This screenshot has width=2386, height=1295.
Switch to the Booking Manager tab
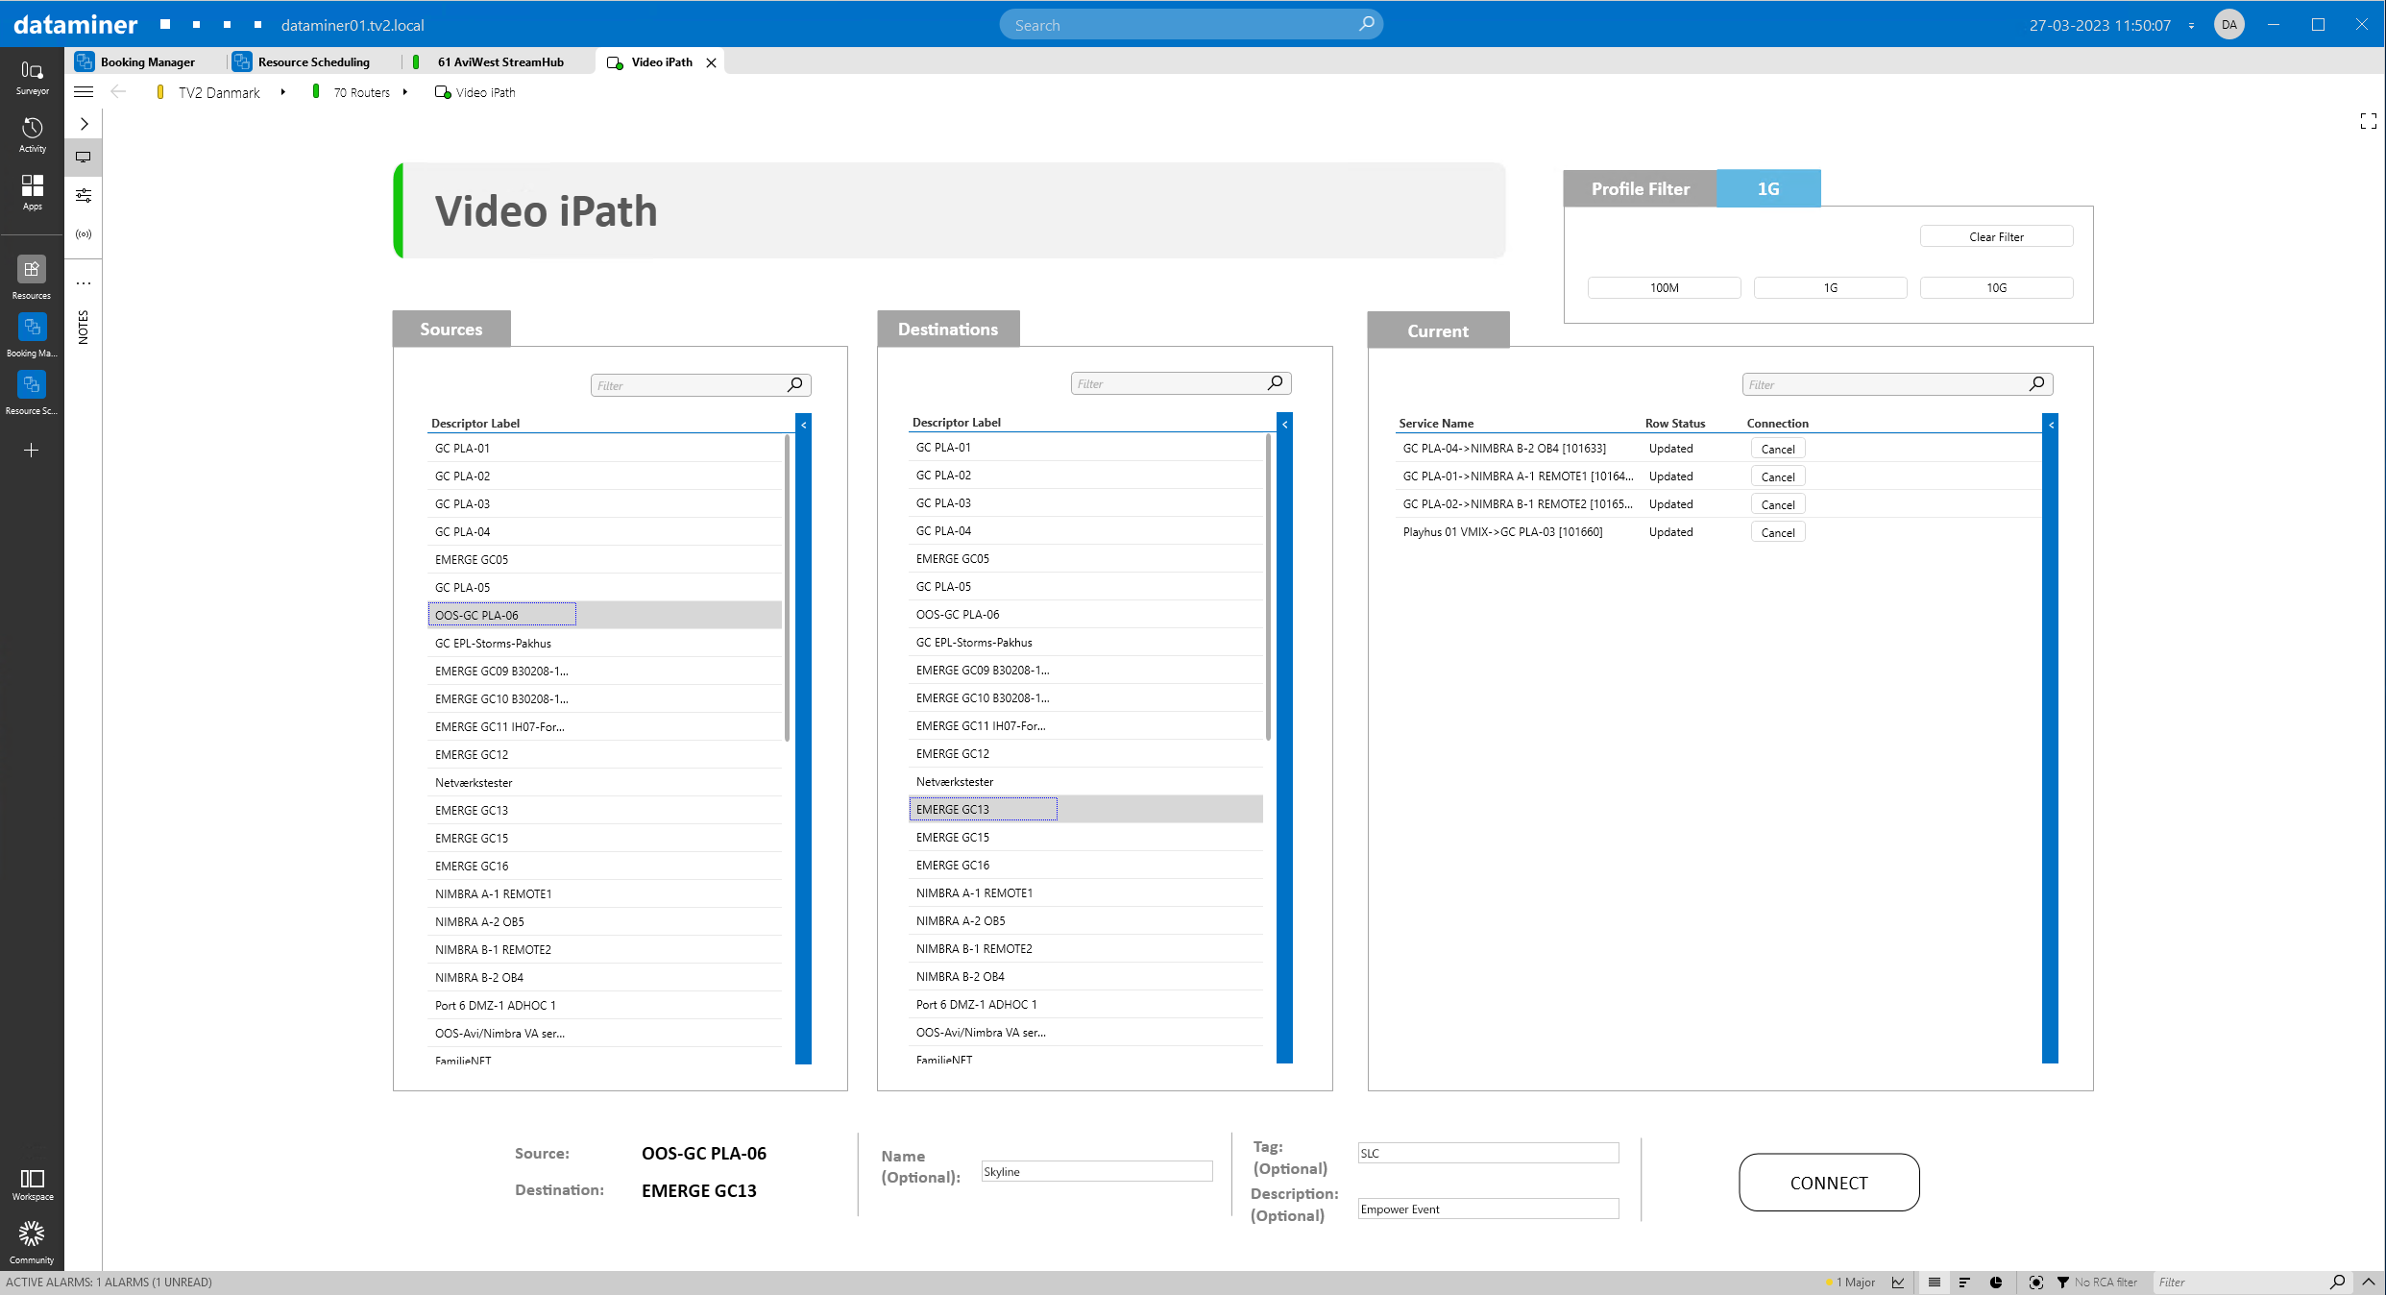point(146,62)
